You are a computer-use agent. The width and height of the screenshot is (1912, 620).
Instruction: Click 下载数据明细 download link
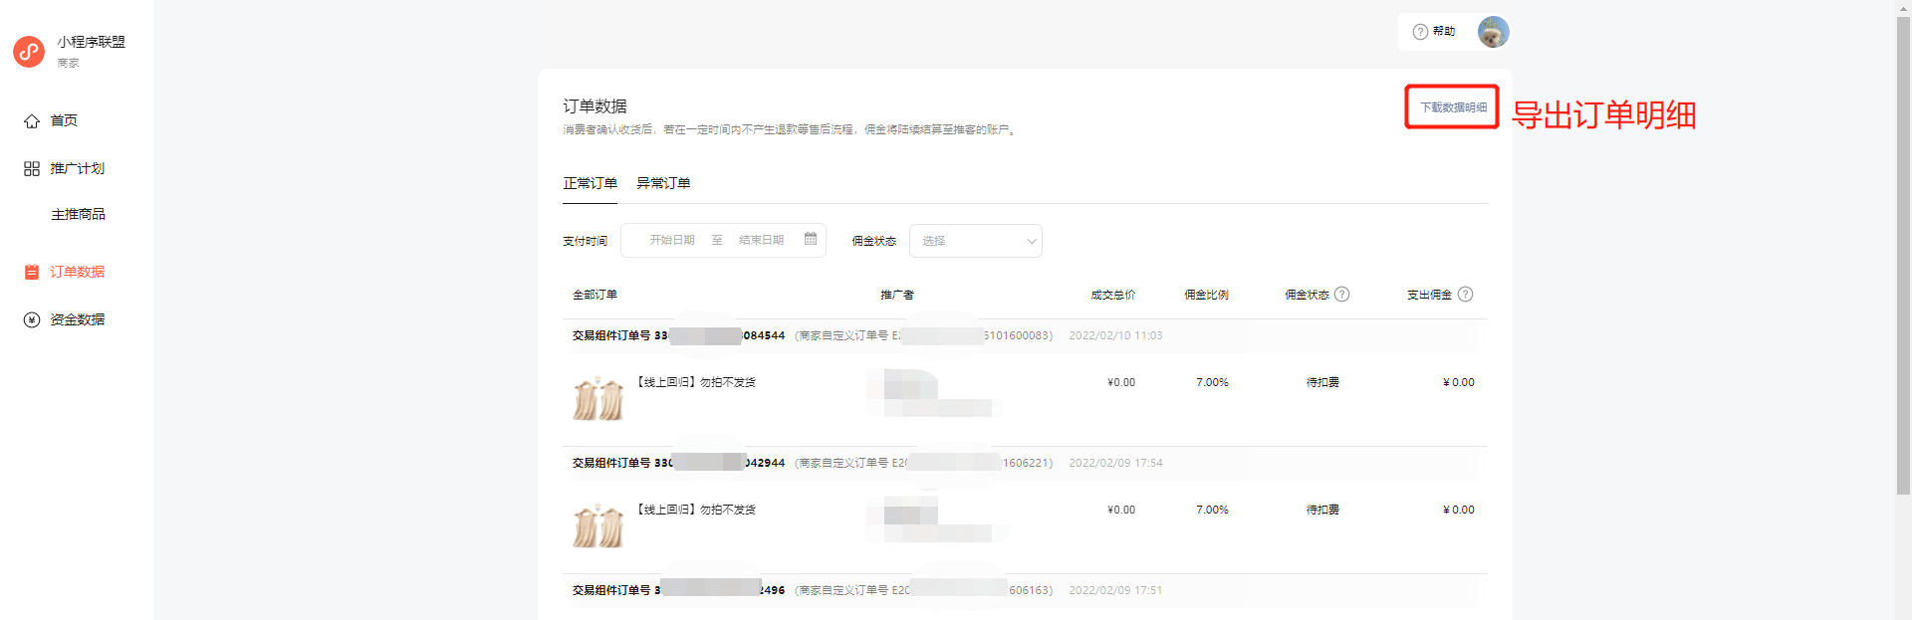1453,107
